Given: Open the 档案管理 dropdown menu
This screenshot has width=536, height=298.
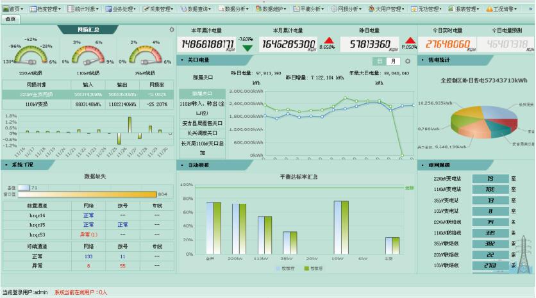Looking at the screenshot, I should point(47,9).
